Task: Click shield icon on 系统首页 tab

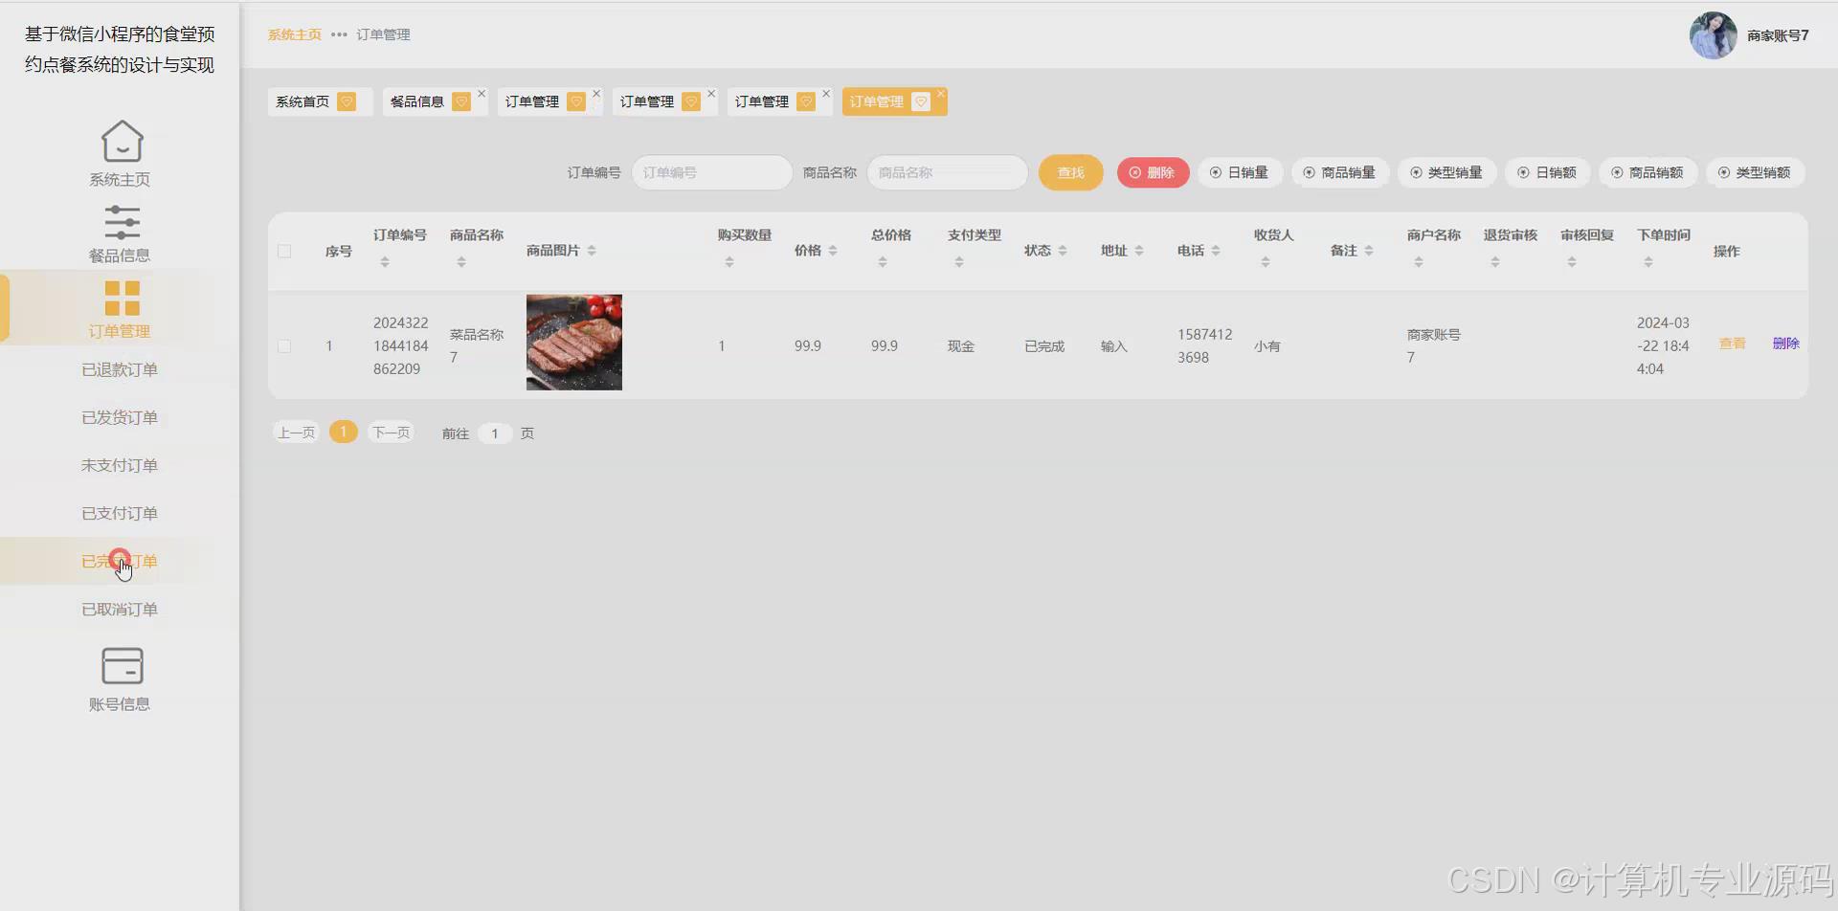Action: pos(347,101)
